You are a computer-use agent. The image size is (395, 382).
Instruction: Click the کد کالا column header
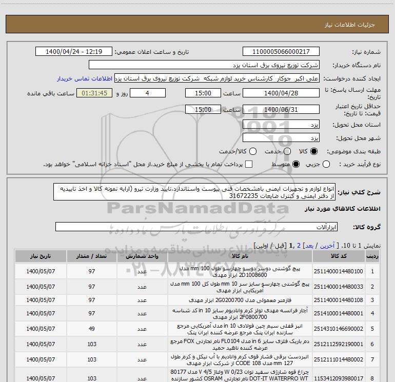339,256
